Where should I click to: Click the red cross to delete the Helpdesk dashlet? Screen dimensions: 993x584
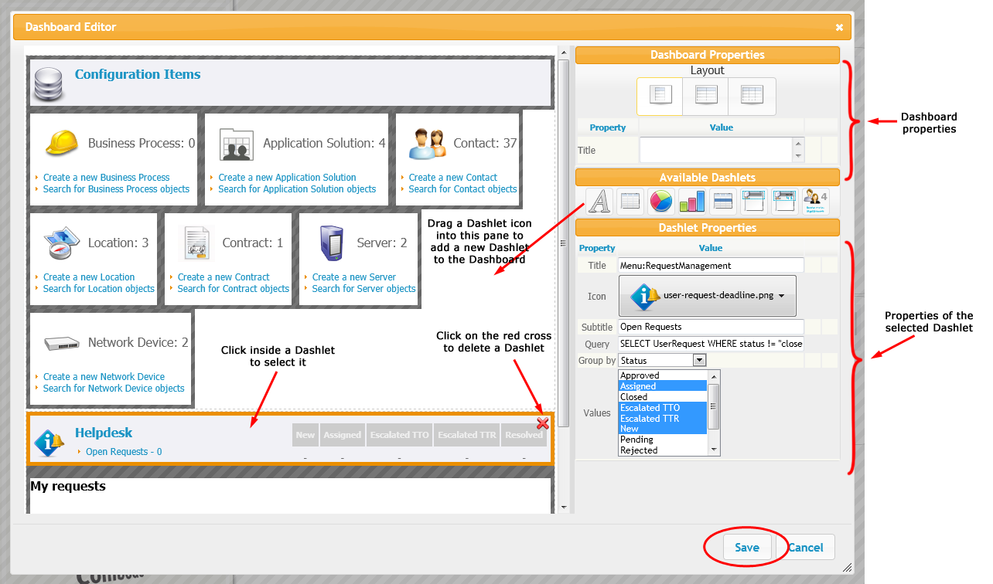[542, 423]
